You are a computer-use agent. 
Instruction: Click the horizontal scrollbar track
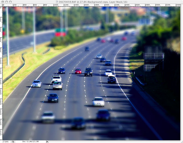[x=113, y=142]
